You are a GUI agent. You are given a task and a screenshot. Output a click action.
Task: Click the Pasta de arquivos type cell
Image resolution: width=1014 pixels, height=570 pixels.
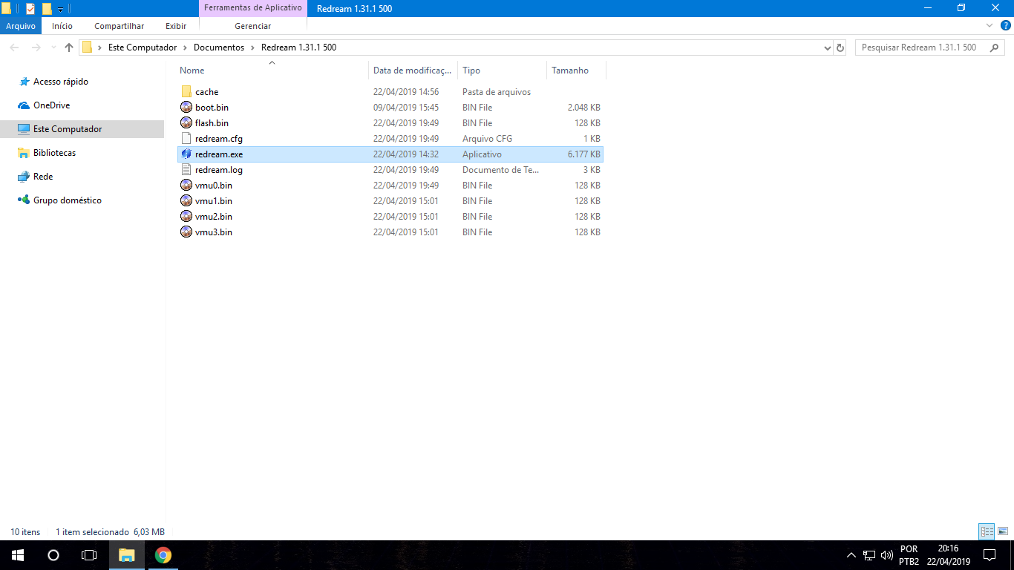[x=497, y=92]
